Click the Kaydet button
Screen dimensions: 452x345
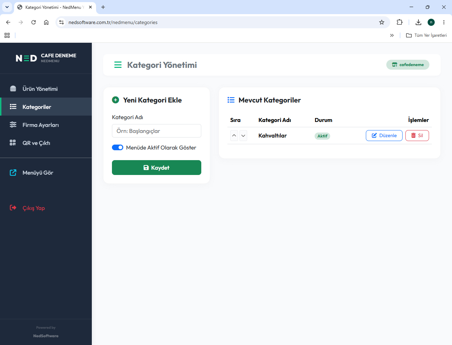156,168
